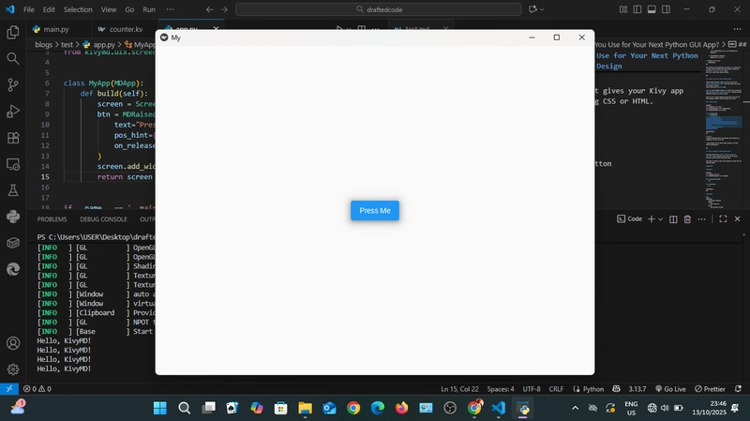
Task: Split the terminal
Action: click(673, 219)
